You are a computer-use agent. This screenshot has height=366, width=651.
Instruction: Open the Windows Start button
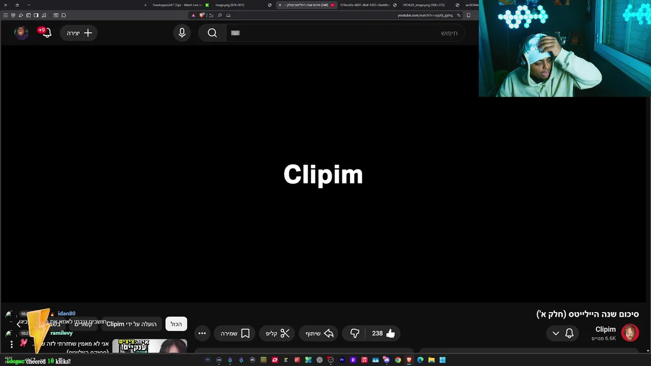point(442,360)
